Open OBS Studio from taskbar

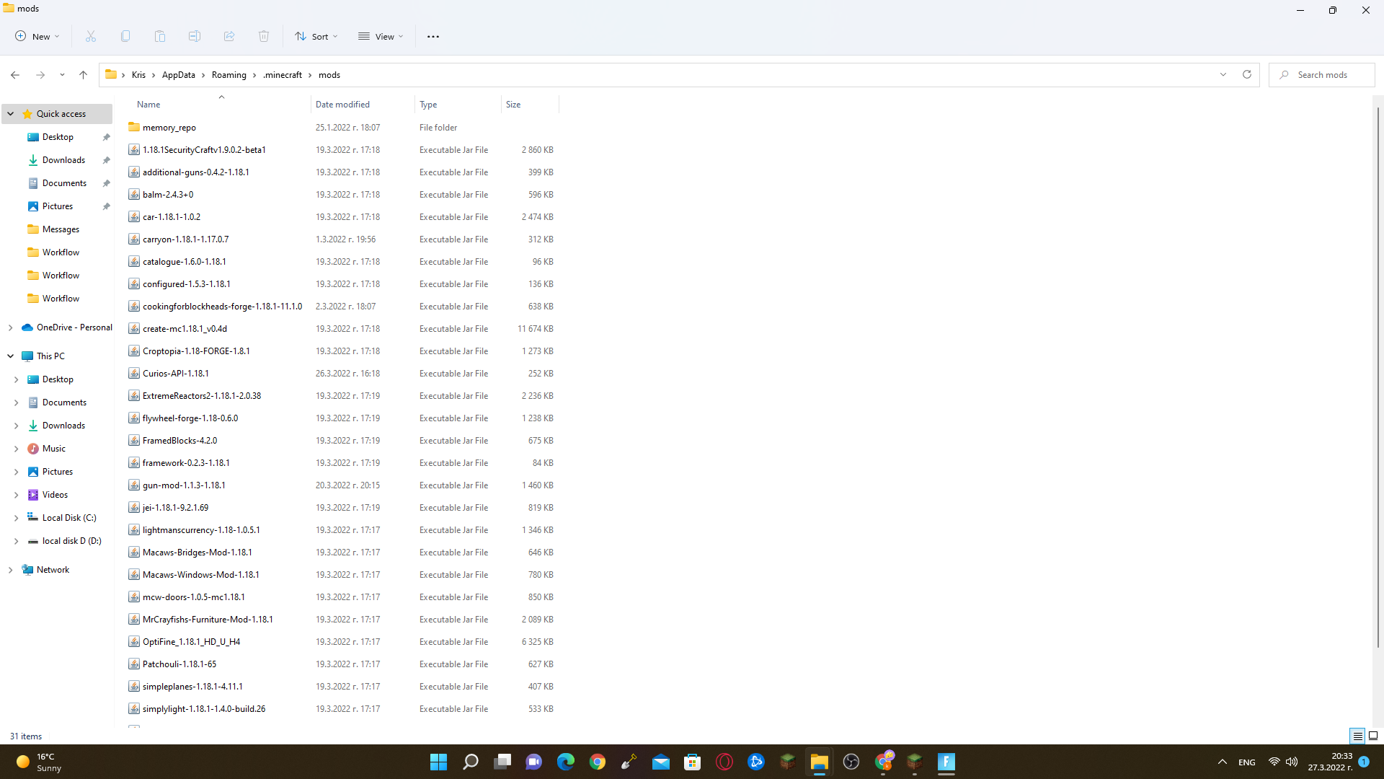click(x=851, y=762)
